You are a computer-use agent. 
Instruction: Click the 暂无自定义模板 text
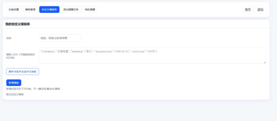[x=15, y=94]
